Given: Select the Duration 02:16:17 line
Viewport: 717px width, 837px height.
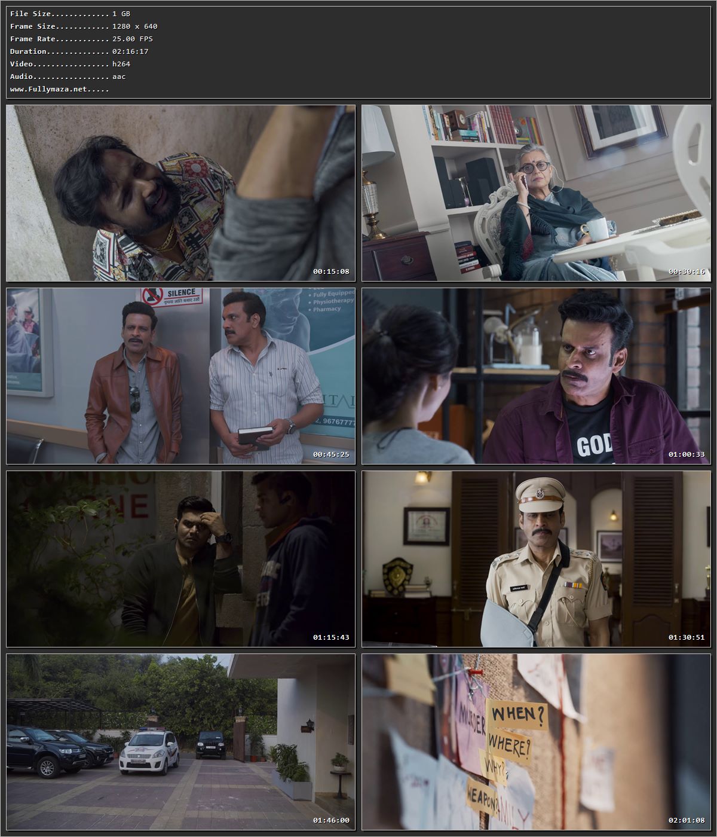Looking at the screenshot, I should point(79,51).
